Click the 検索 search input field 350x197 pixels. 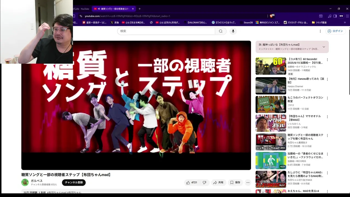point(166,31)
